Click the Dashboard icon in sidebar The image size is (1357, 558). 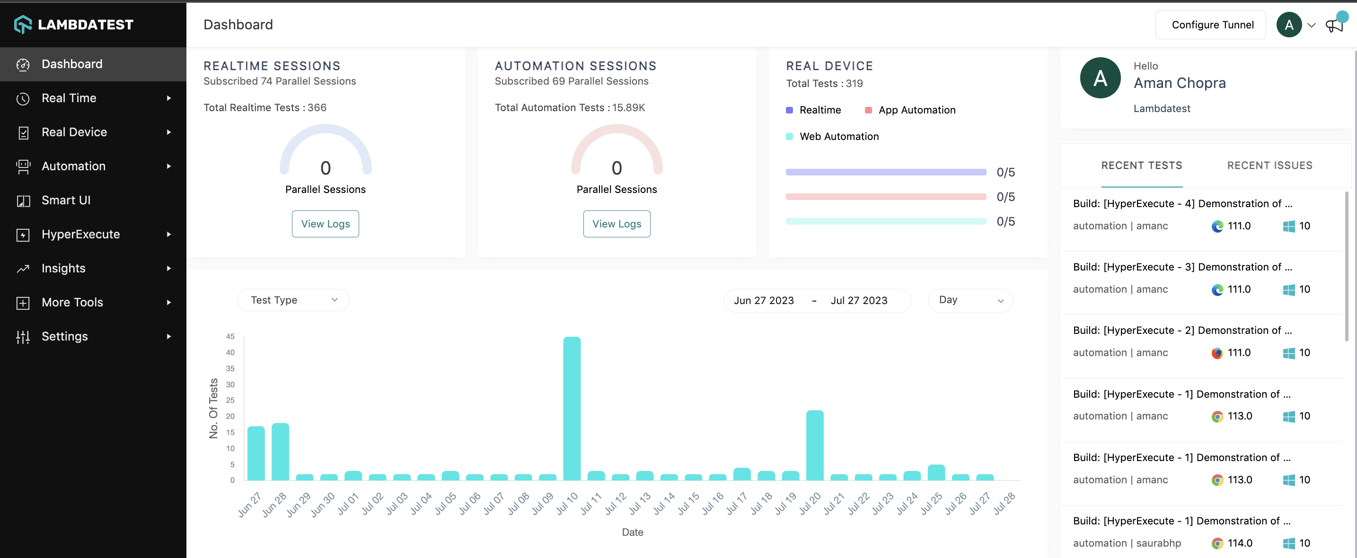[x=24, y=64]
